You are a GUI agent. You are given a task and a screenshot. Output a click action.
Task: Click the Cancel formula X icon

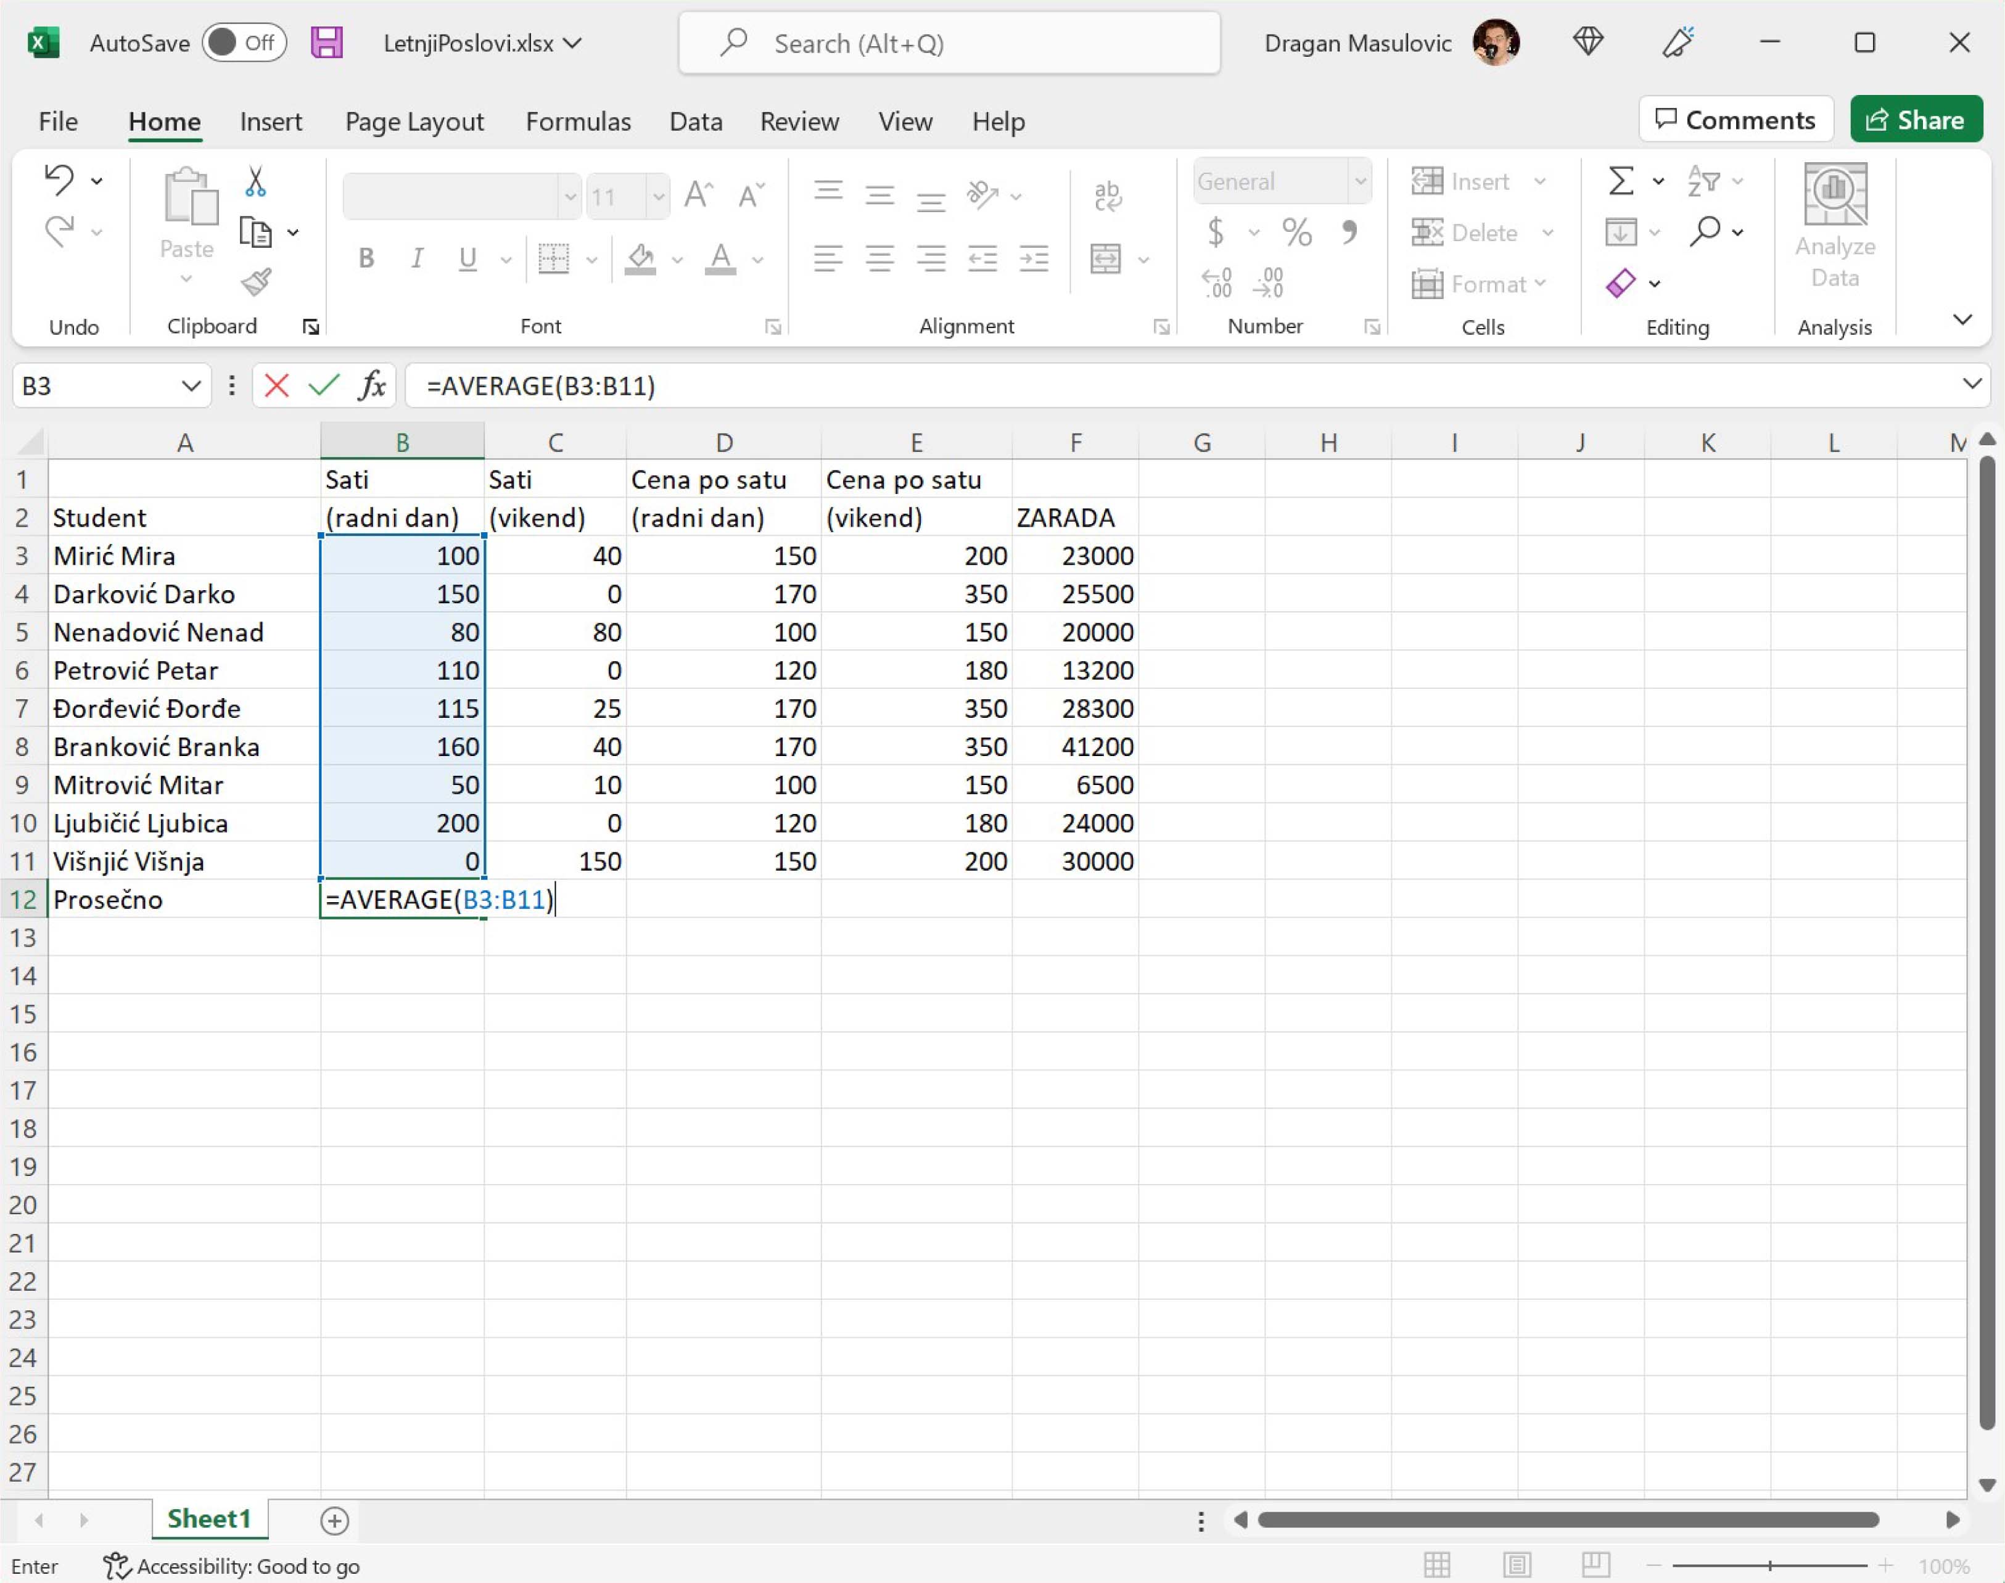coord(276,385)
